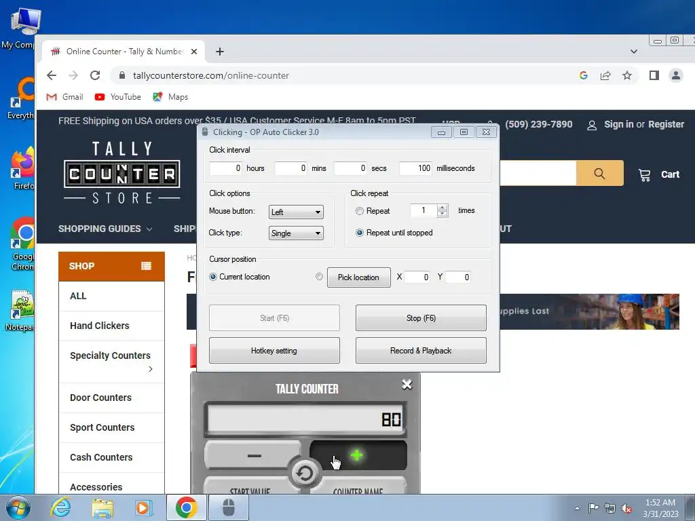Click the Chrome address bar URL

click(x=211, y=75)
